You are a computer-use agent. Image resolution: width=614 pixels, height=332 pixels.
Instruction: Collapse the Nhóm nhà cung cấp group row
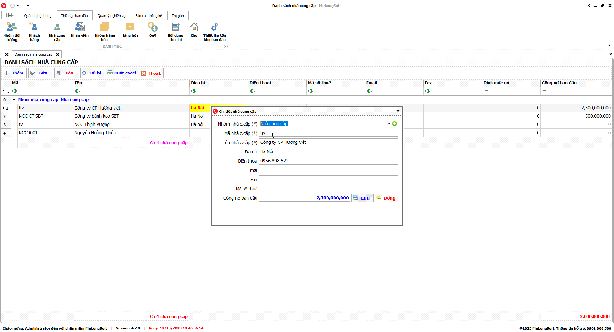pos(14,100)
